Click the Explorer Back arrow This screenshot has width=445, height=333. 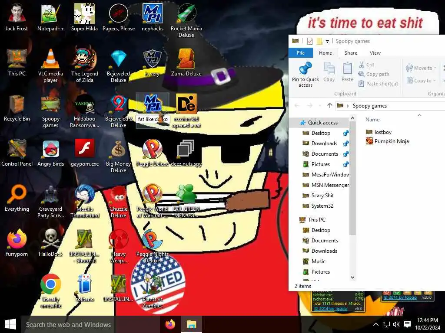[x=297, y=106]
